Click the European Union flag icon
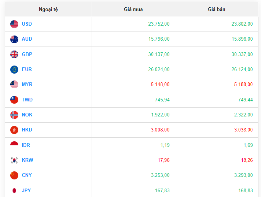This screenshot has height=197, width=261. [14, 70]
